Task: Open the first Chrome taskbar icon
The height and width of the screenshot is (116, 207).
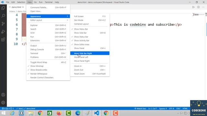Action: pyautogui.click(x=40, y=113)
